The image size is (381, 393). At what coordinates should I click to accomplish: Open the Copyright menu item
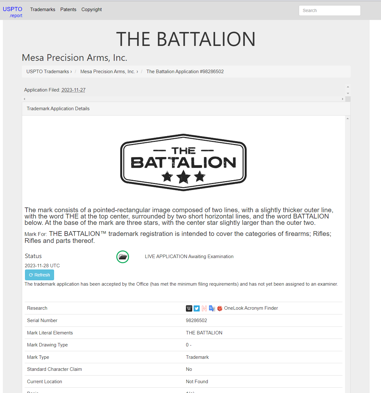[92, 10]
